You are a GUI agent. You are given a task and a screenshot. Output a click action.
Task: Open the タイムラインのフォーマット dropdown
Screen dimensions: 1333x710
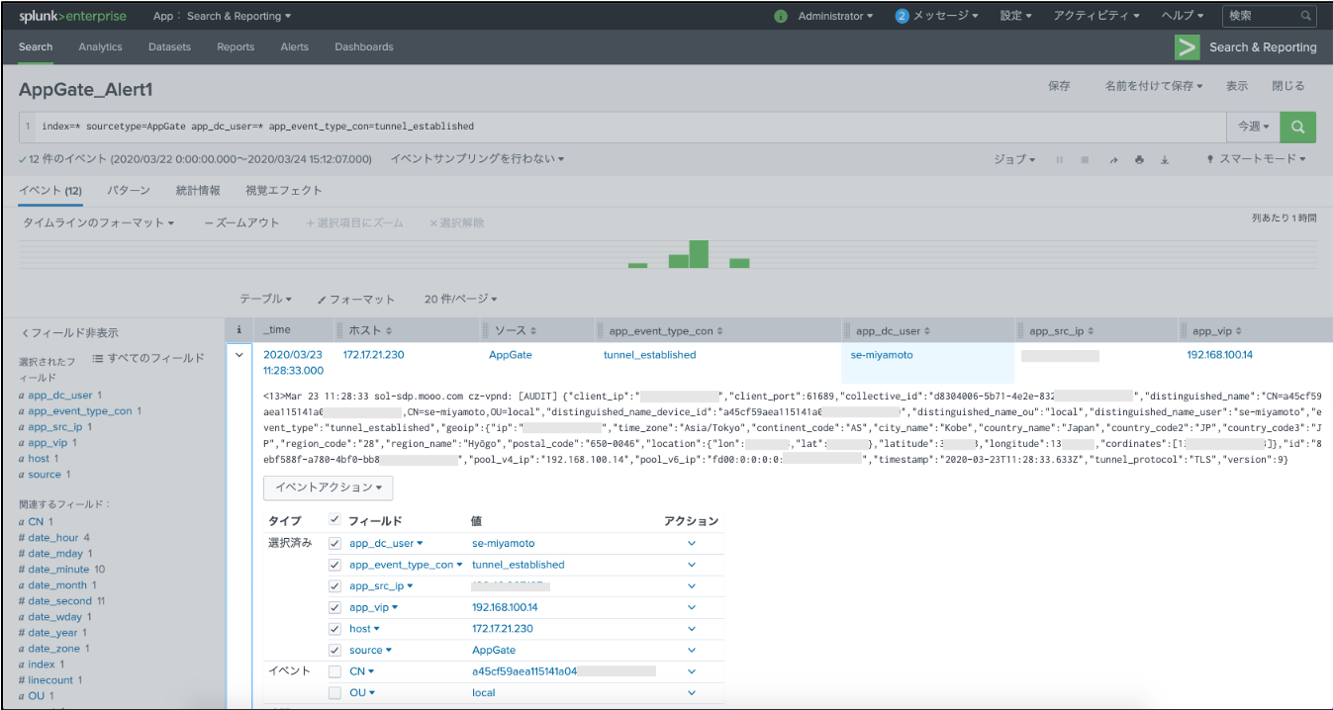[99, 223]
